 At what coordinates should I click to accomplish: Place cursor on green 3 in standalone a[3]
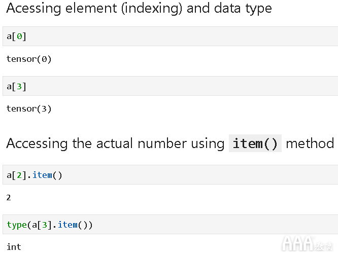tap(19, 86)
